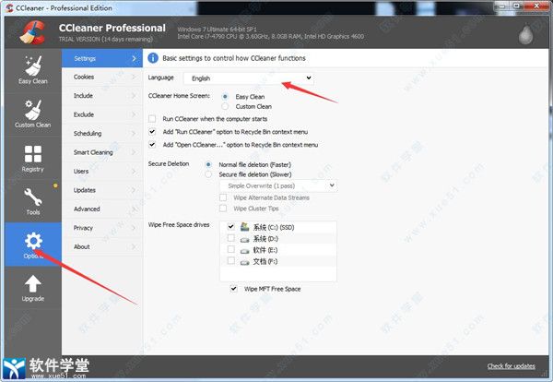The height and width of the screenshot is (382, 553).
Task: Click the C: SSD drive icon
Action: coord(245,227)
